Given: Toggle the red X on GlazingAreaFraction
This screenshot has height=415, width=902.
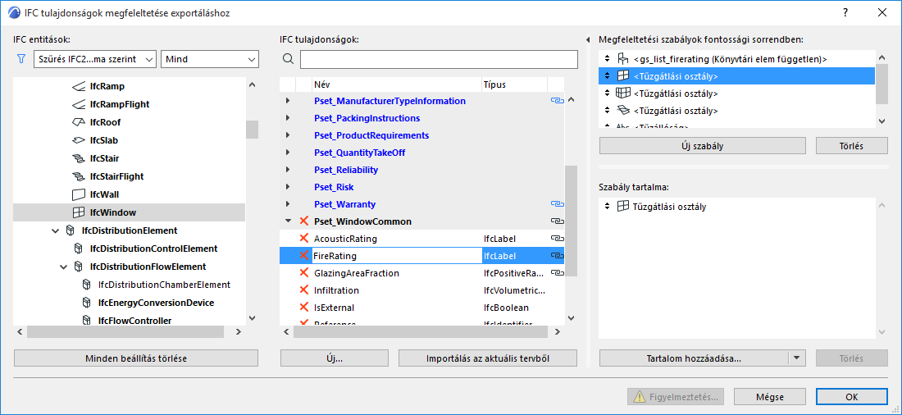Looking at the screenshot, I should tap(304, 273).
